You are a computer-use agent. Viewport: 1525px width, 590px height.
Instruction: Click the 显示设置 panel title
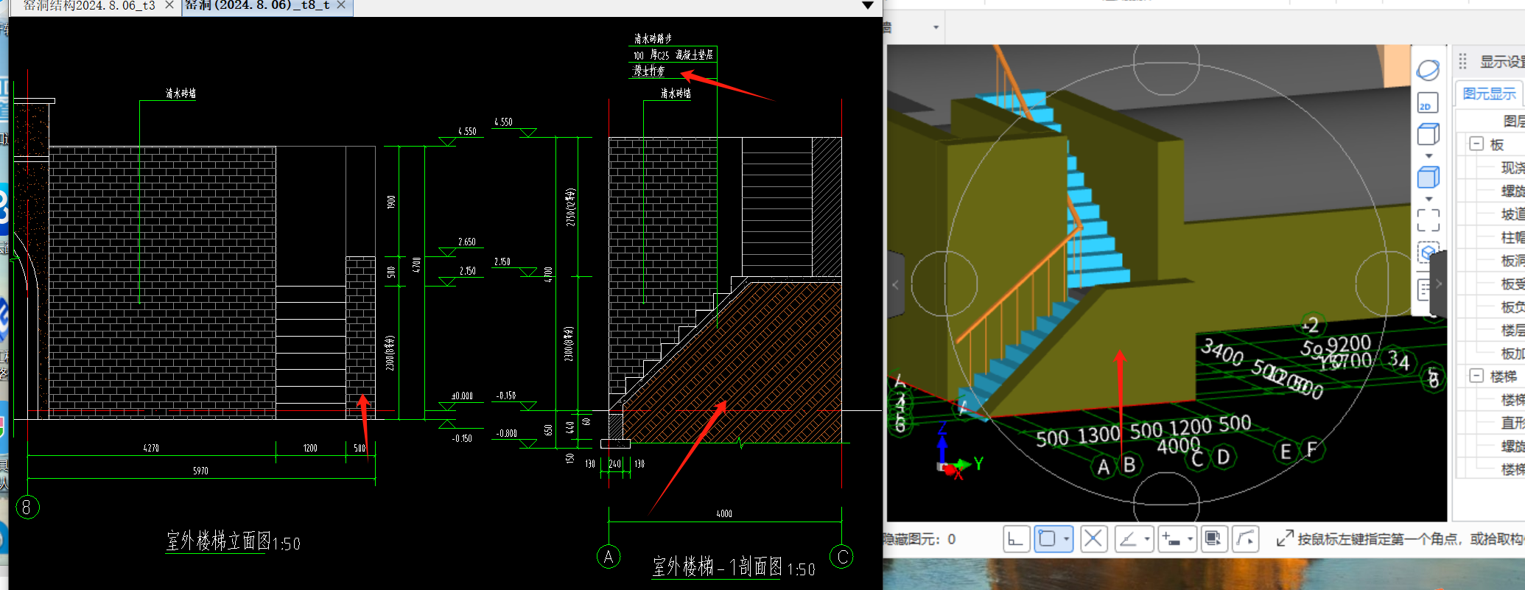[x=1502, y=62]
